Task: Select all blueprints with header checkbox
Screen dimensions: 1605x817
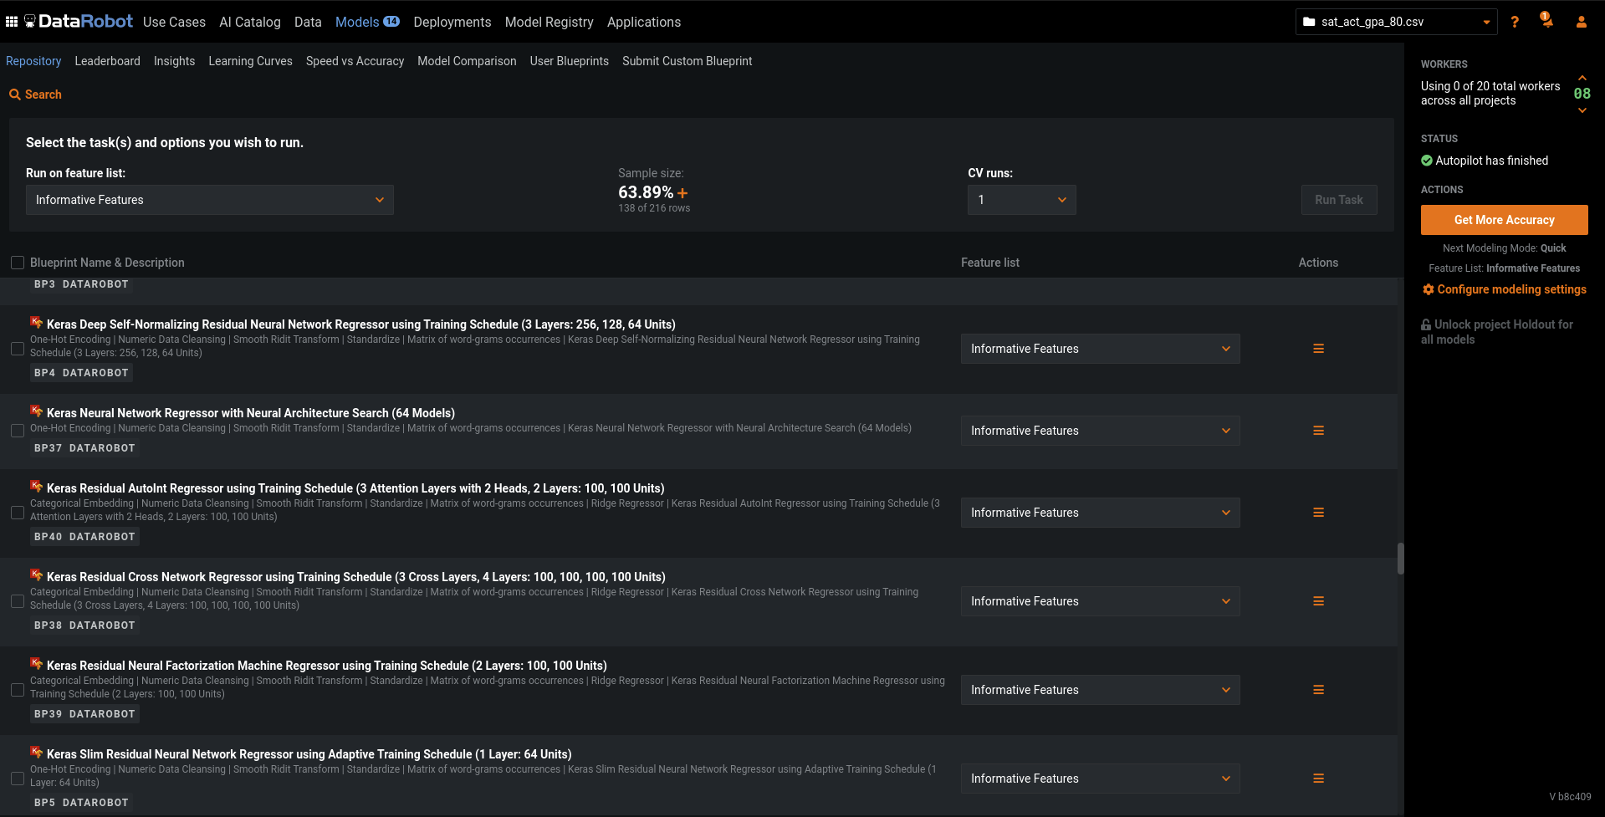Action: 18,263
